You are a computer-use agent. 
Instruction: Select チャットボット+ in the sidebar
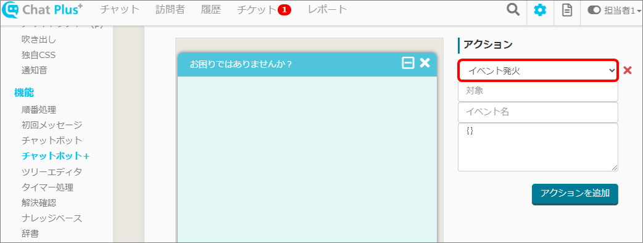pyautogui.click(x=56, y=156)
